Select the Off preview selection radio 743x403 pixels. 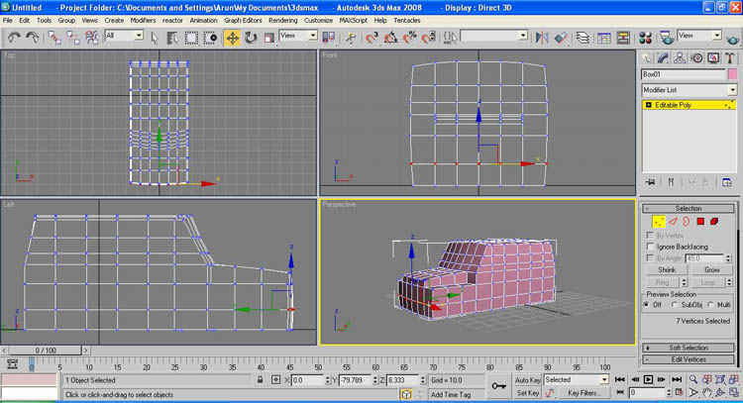click(x=647, y=305)
